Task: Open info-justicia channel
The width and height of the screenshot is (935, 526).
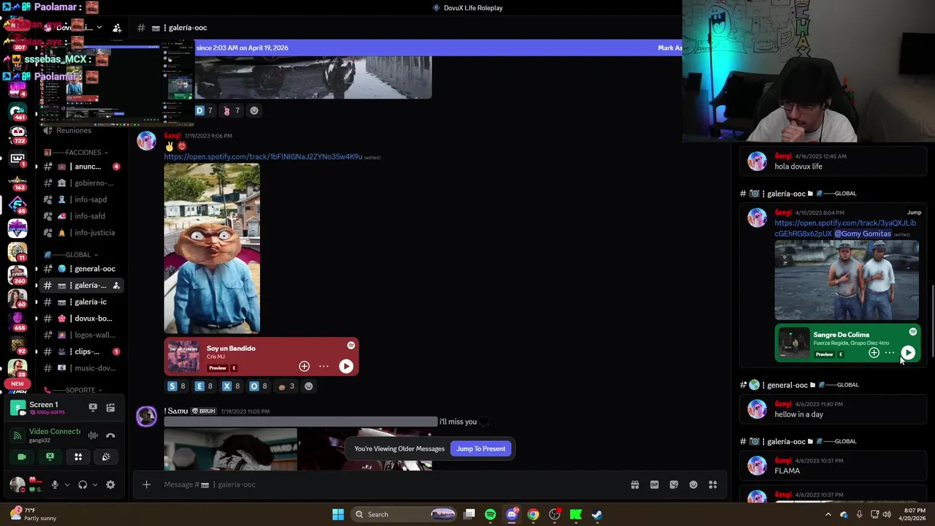Action: coord(81,232)
